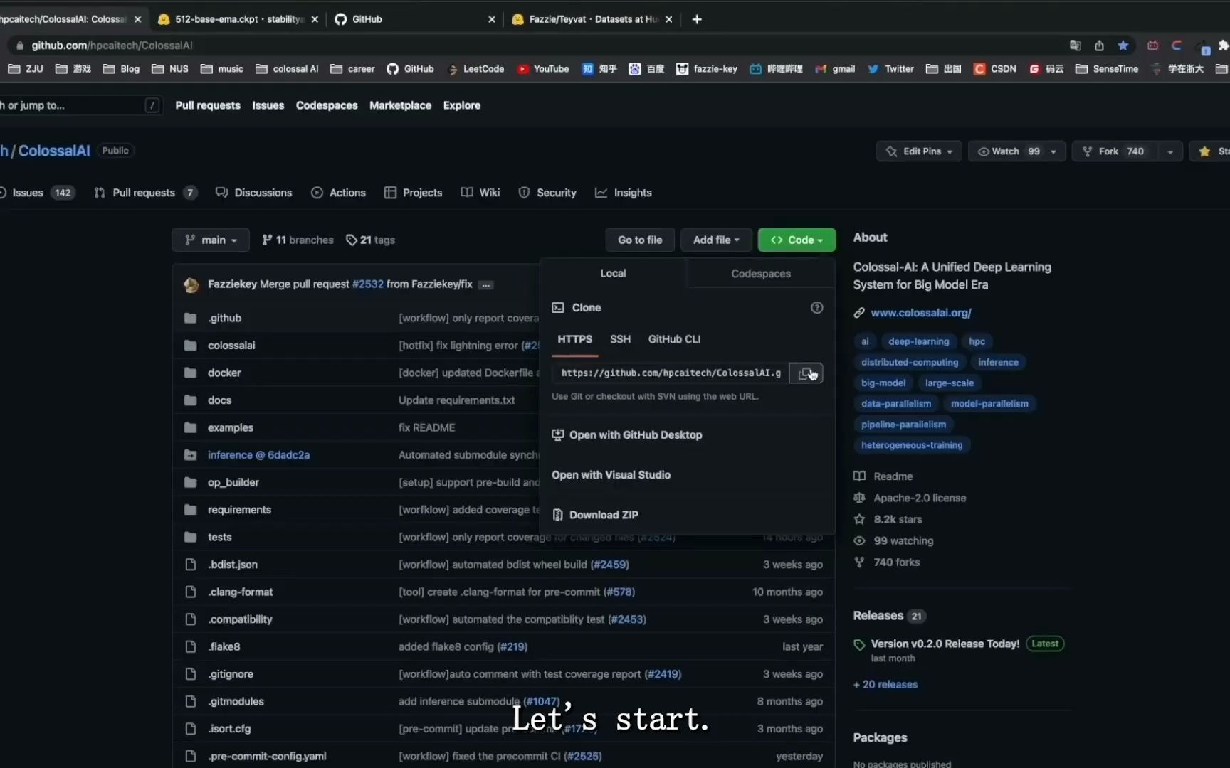Screen dimensions: 1230x768
Task: Focus the clone URL text field
Action: [671, 373]
